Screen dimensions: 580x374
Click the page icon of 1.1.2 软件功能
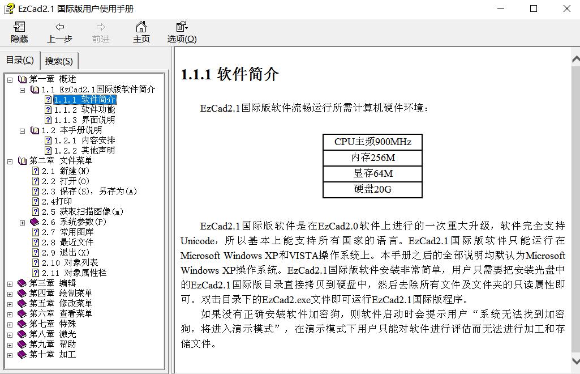click(x=48, y=110)
